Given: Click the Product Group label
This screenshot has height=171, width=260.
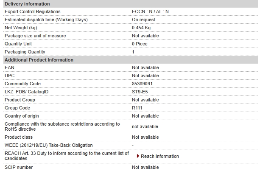Looking at the screenshot, I should point(20,100).
